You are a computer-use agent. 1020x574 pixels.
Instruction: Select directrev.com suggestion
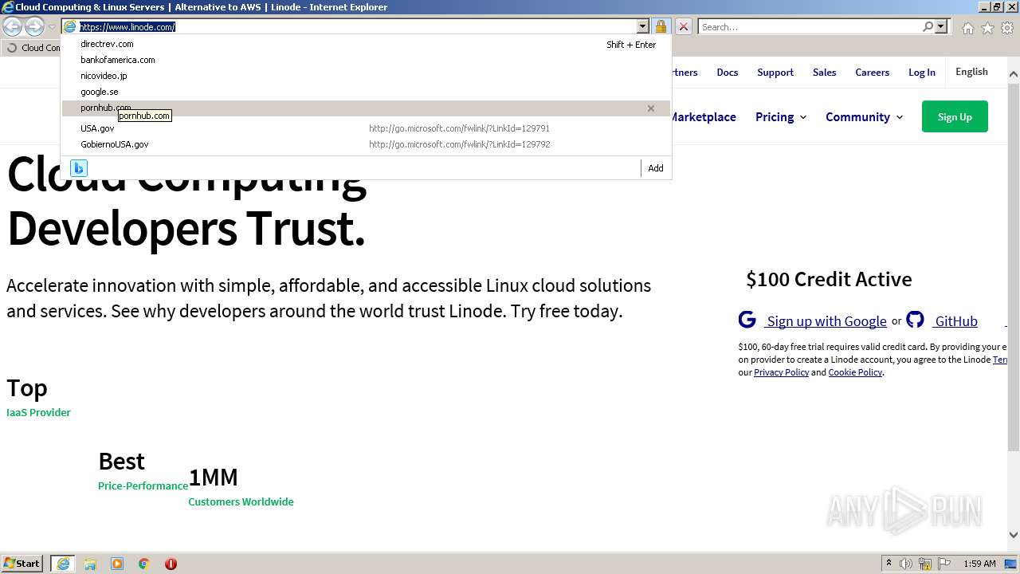[367, 45]
